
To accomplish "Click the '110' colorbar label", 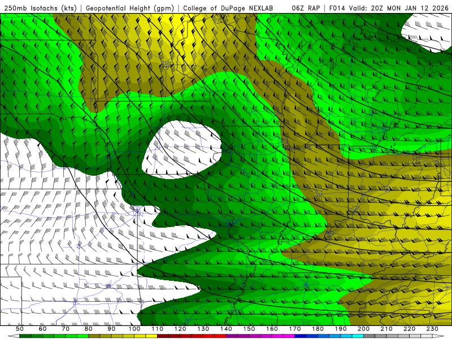I will [x=158, y=329].
